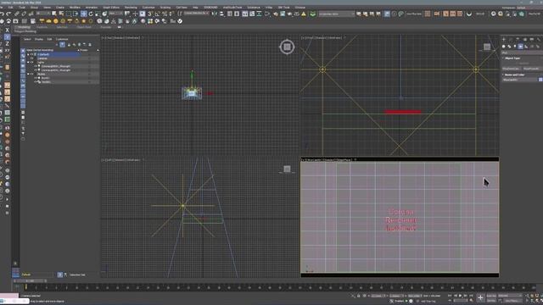543x305 pixels.
Task: Toggle visibility eye of Lights layer
Action: (x=31, y=62)
